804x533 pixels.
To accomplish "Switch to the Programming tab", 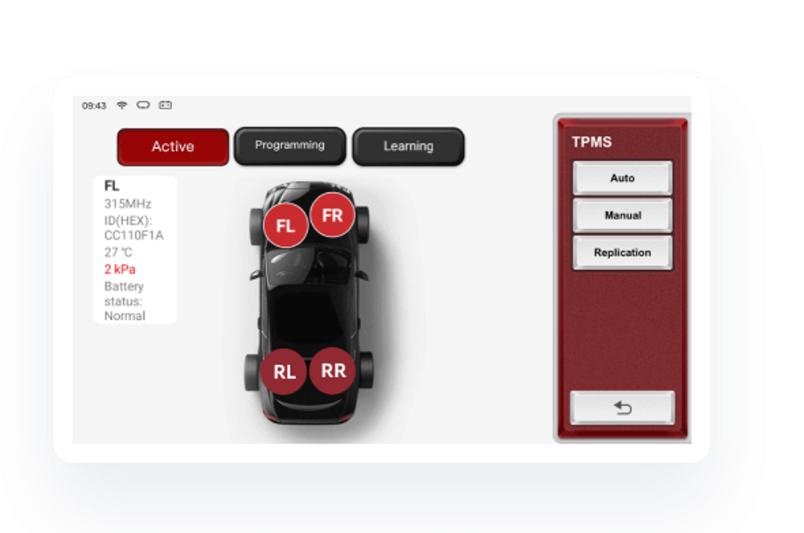I will [x=289, y=146].
